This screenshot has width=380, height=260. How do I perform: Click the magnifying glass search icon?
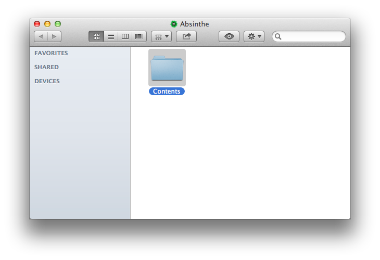click(278, 36)
